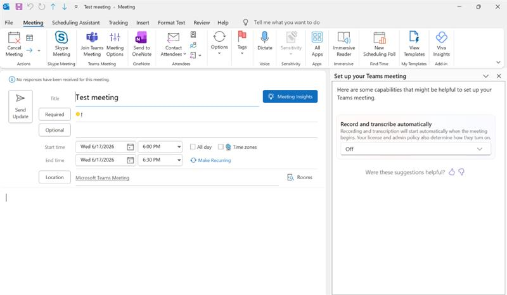507x295 pixels.
Task: Select the Meeting ribbon tab
Action: coord(33,23)
